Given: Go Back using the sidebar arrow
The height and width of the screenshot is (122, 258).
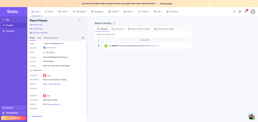Looking at the screenshot, I should (6, 20).
